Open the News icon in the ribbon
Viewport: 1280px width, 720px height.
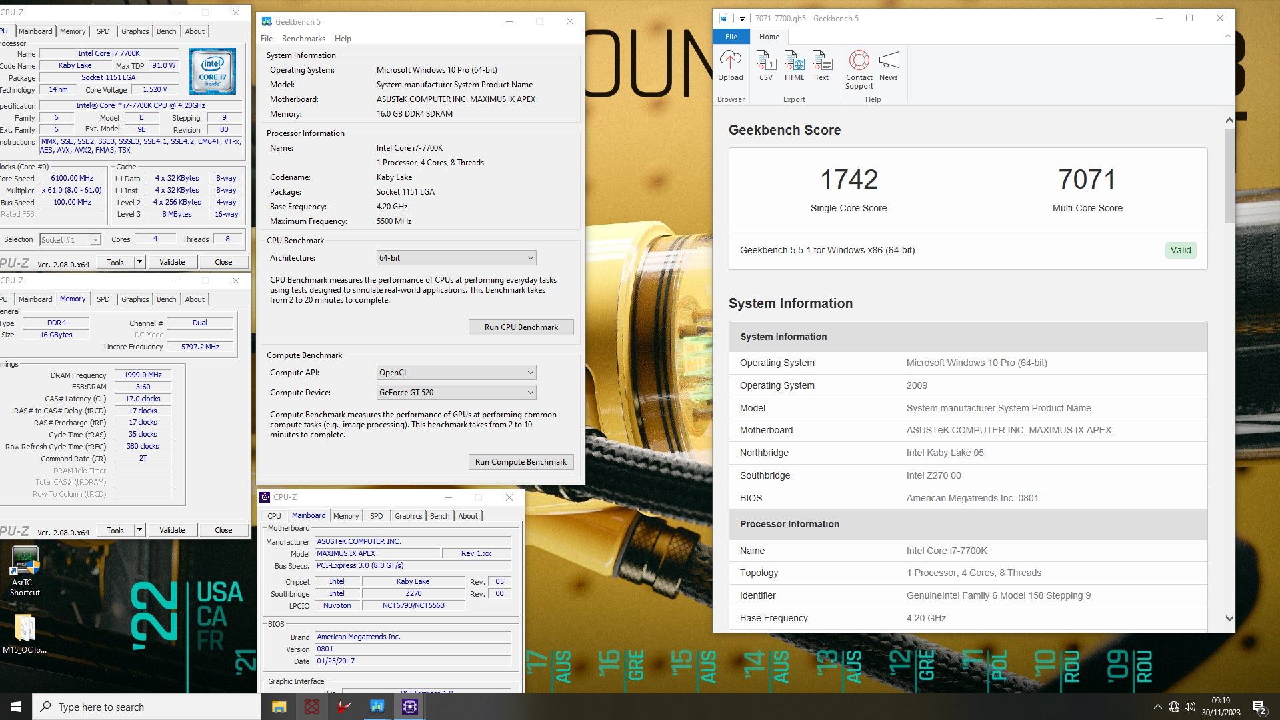889,66
